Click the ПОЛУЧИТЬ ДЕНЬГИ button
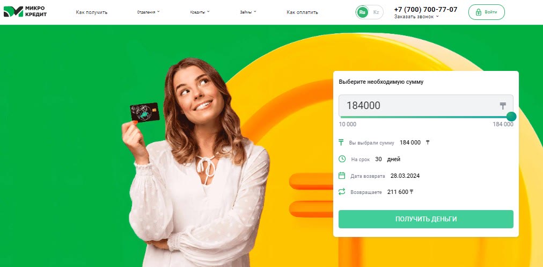 [x=426, y=219]
